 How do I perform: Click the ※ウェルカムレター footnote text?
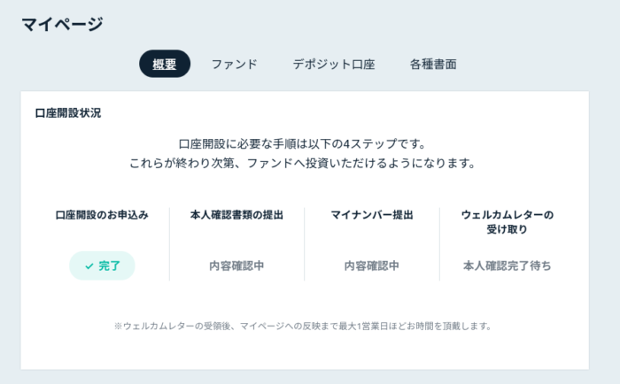tap(303, 326)
